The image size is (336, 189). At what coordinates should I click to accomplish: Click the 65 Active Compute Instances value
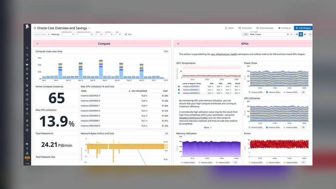tap(57, 98)
